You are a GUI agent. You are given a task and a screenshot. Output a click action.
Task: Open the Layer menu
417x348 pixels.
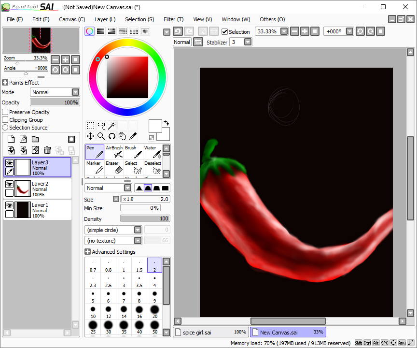(x=105, y=19)
